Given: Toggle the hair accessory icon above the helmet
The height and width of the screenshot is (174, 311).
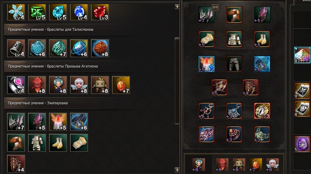Looking at the screenshot, I should pyautogui.click(x=215, y=8).
